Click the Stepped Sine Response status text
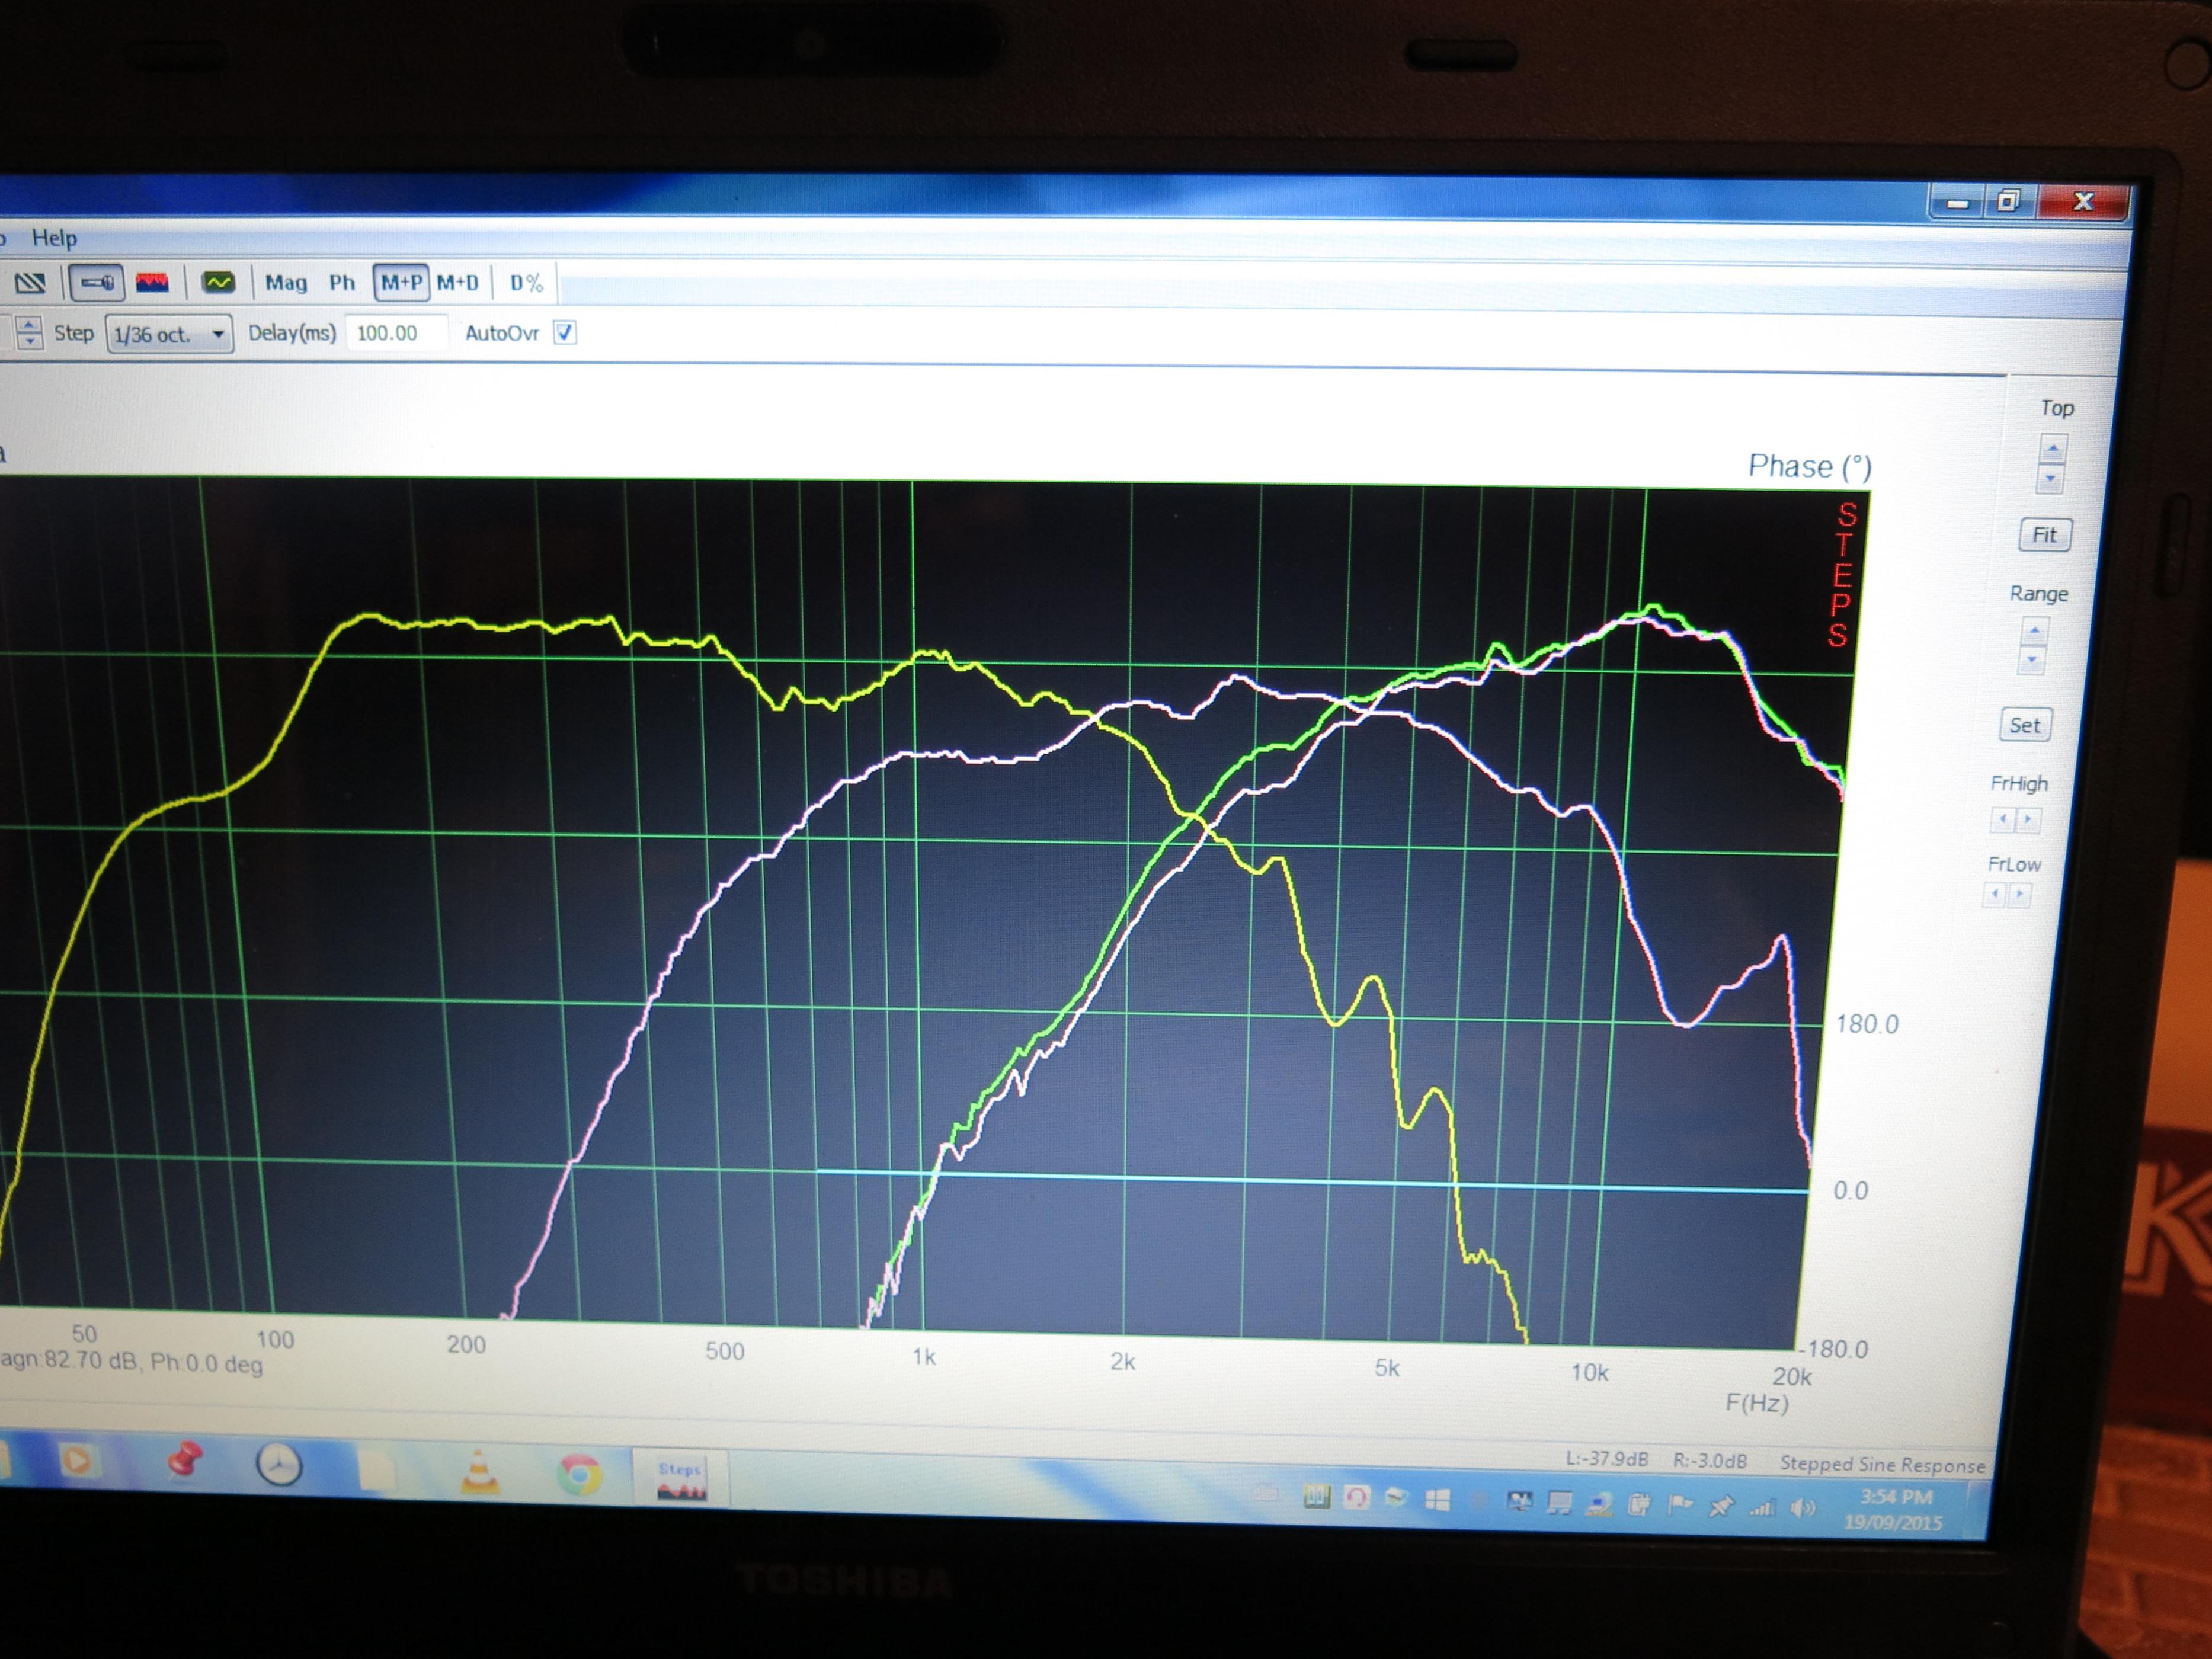This screenshot has width=2212, height=1659. pyautogui.click(x=1882, y=1466)
